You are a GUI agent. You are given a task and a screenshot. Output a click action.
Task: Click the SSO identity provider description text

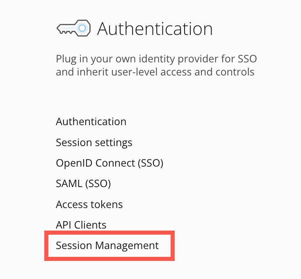[156, 59]
